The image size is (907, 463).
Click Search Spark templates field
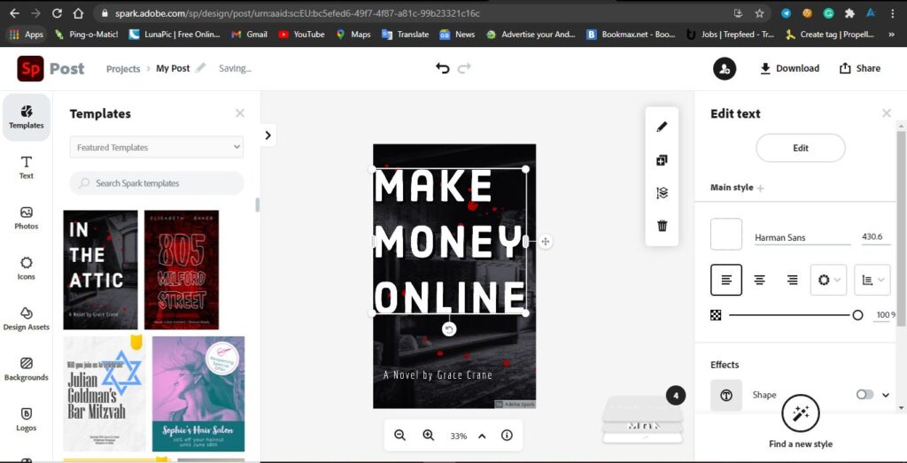[157, 183]
